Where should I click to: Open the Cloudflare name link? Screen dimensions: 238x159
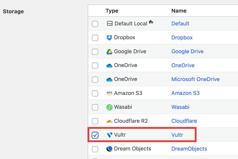click(184, 121)
